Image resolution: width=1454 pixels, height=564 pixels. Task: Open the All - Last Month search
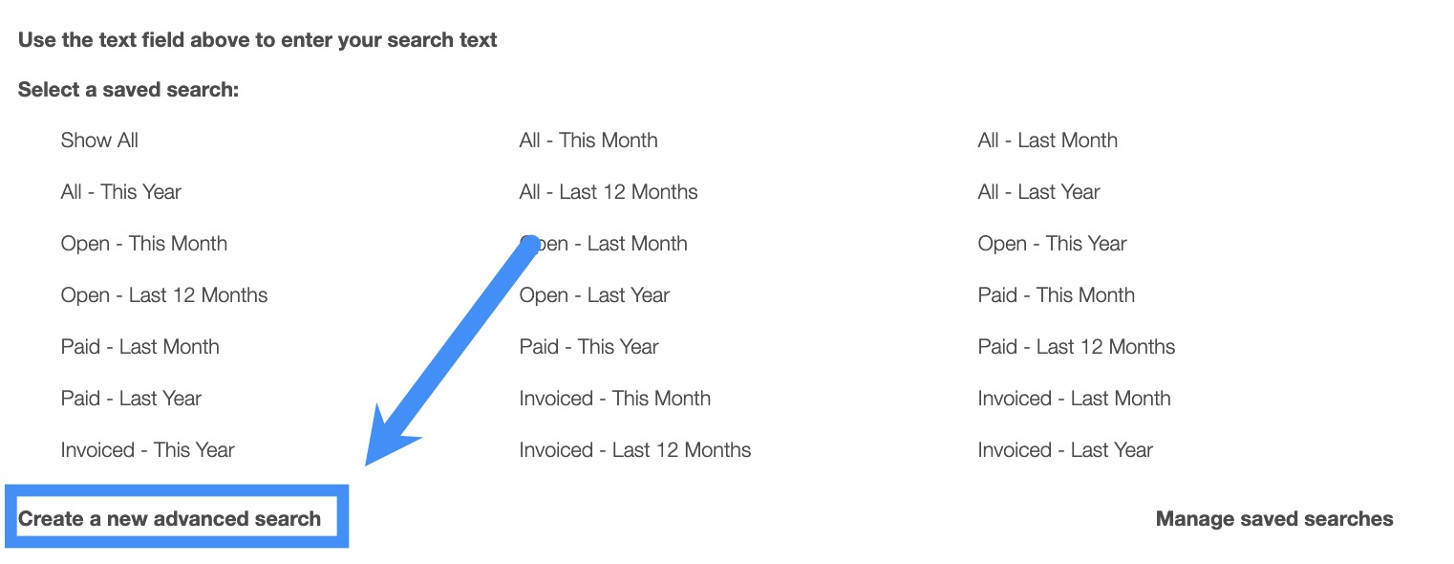[1047, 141]
